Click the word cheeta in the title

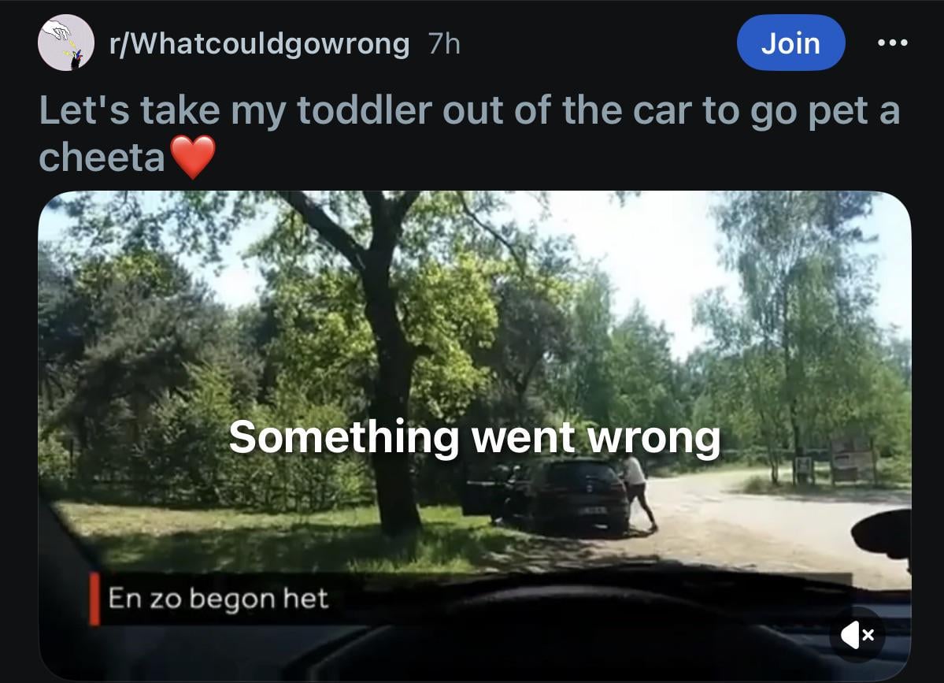pos(102,158)
